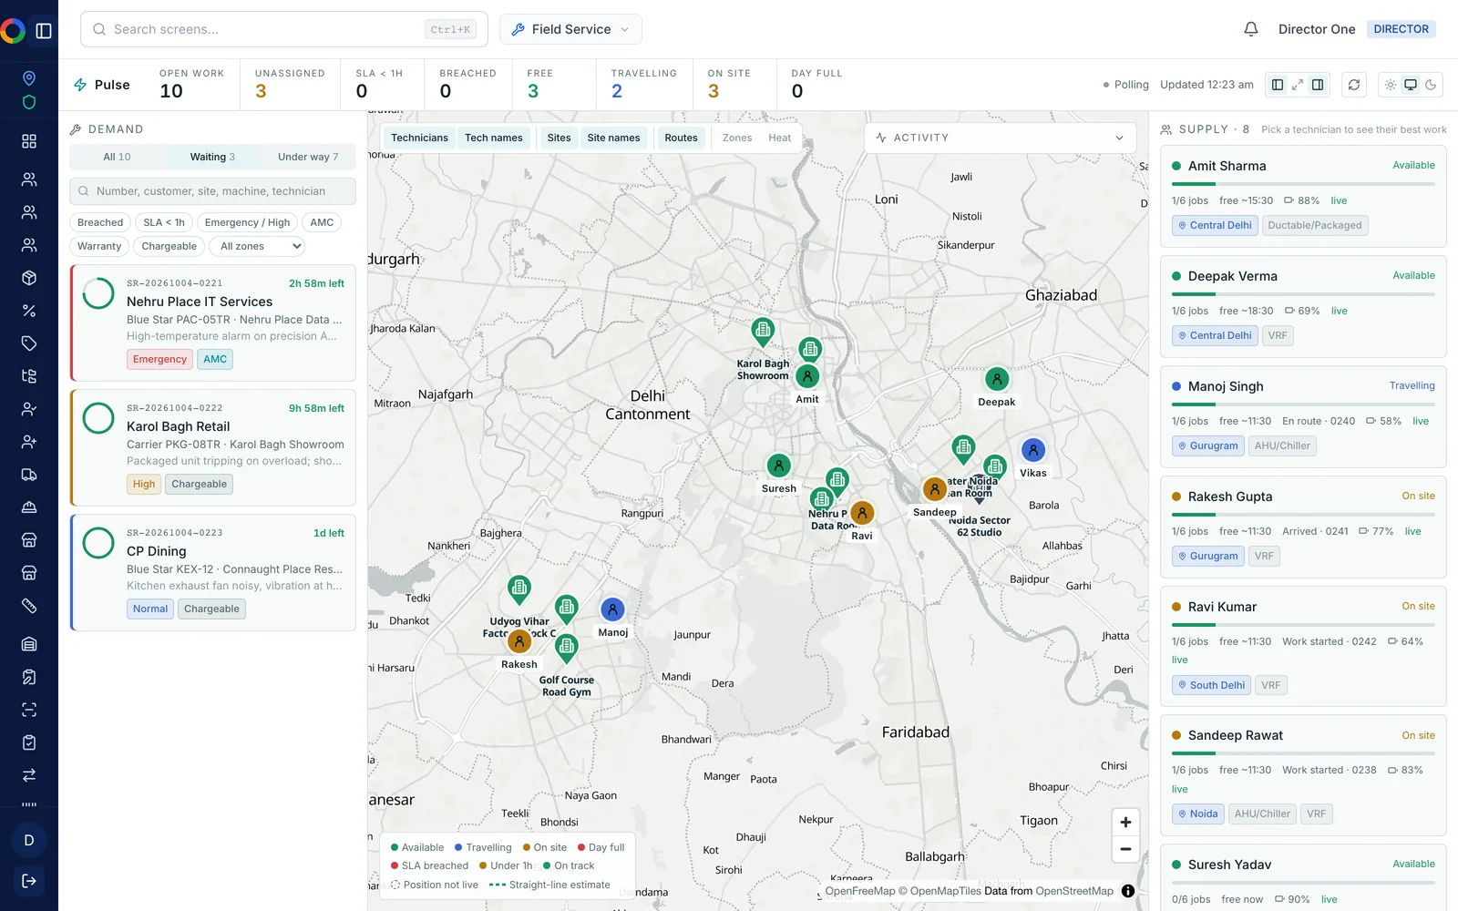Filter demand by Chargeable chip
Screen dimensions: 1458x911
pos(169,246)
